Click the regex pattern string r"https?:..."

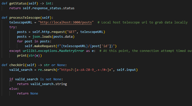click(85, 70)
